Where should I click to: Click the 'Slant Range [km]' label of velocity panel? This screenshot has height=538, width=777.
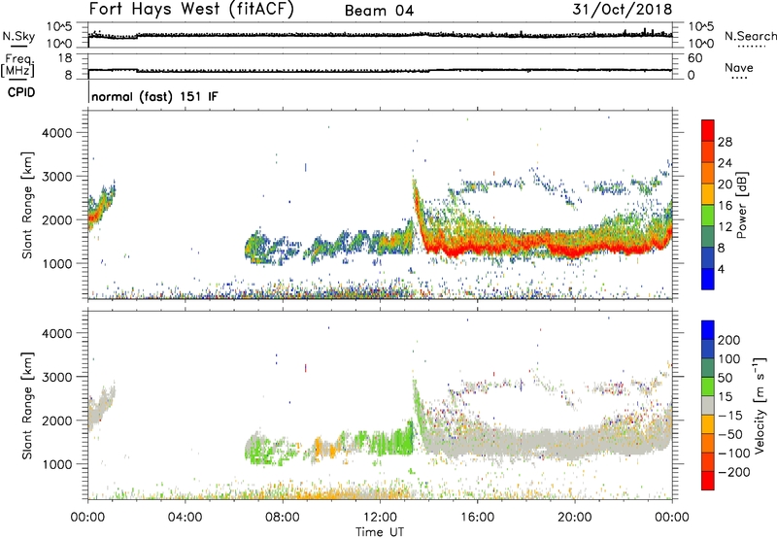[27, 406]
